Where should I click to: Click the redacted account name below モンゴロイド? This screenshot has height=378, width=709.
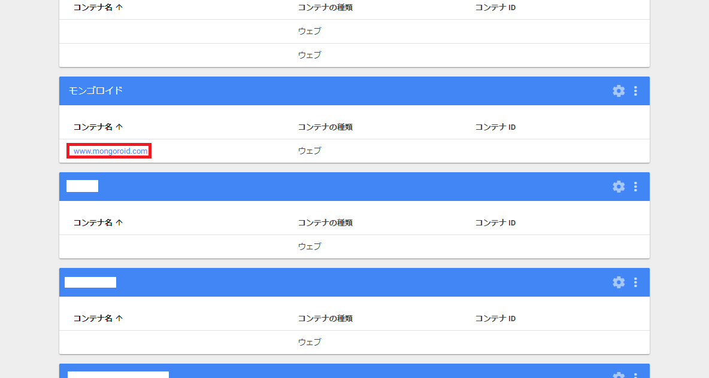(x=82, y=186)
